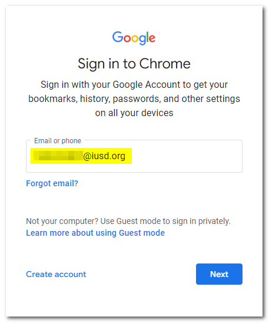Click the sign-in description paragraph
Viewport: 269px width, 323px height.
point(134,98)
